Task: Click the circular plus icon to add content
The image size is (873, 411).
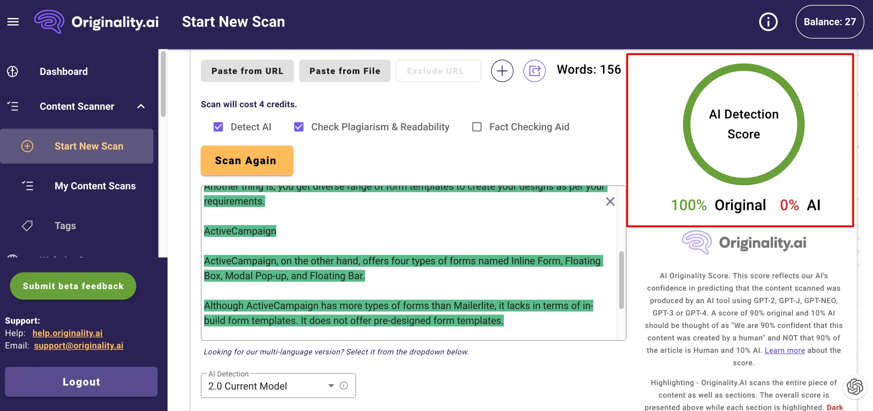Action: pyautogui.click(x=502, y=71)
